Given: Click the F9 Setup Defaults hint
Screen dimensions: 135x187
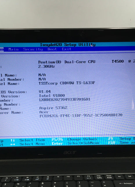Looking at the screenshot, I should (121, 139).
